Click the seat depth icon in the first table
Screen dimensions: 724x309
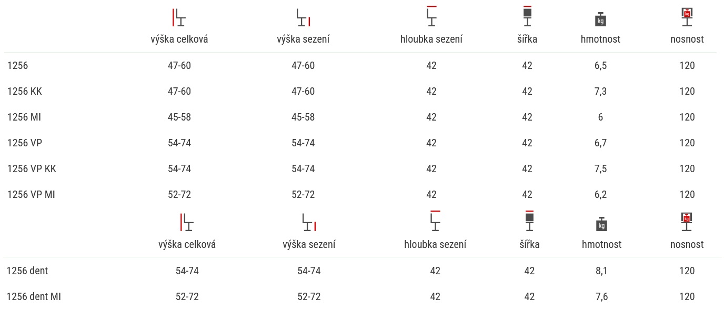[431, 16]
